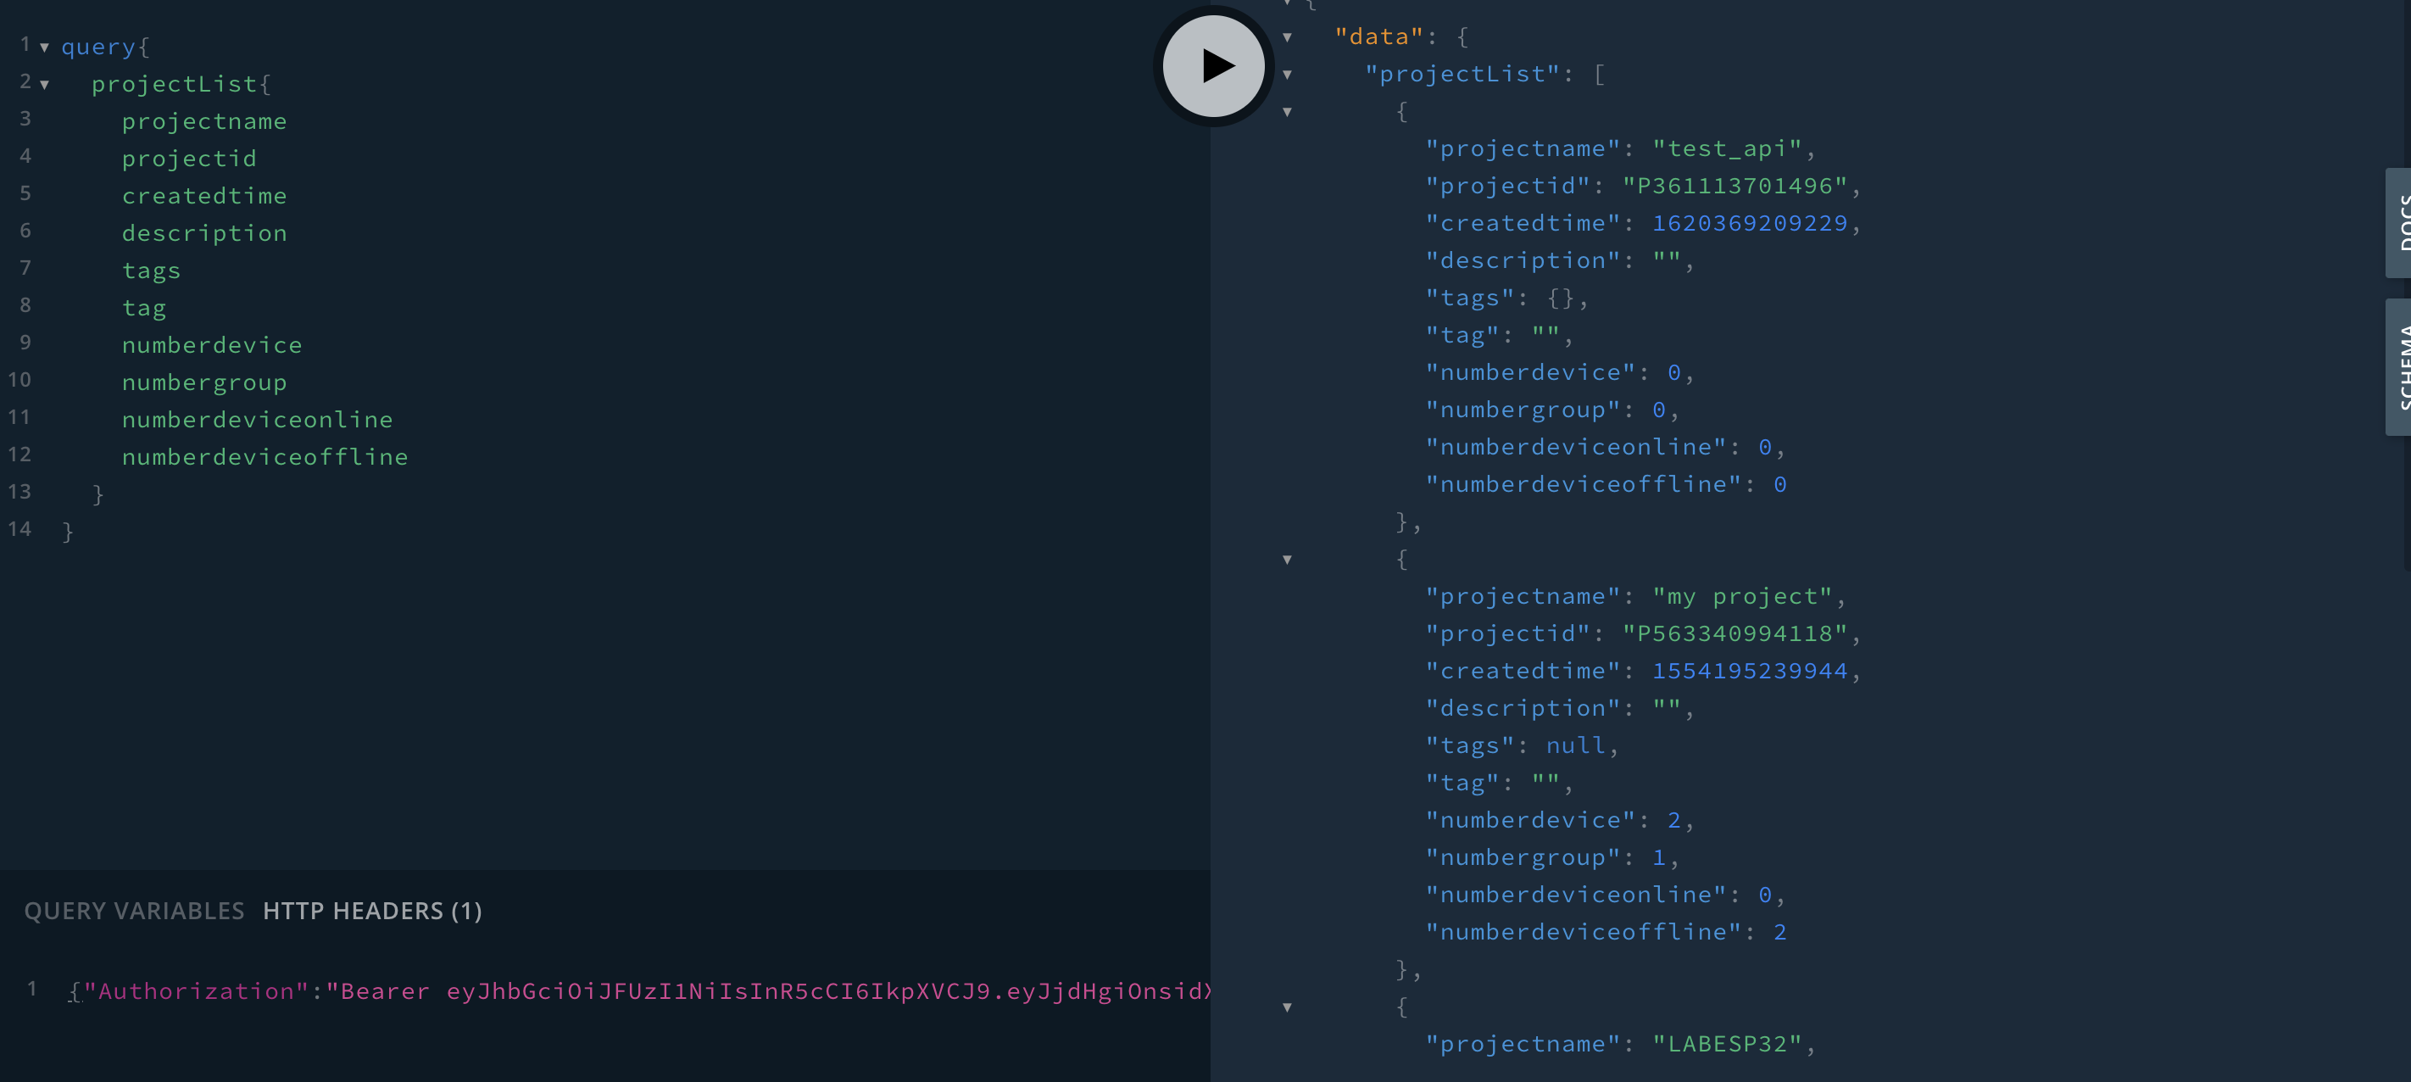Click the numberdeviceoffline field in the query
The image size is (2411, 1082).
[x=264, y=457]
